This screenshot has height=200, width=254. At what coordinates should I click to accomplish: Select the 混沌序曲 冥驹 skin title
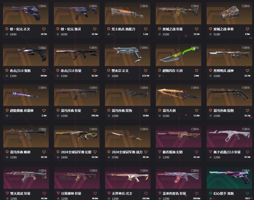[122, 111]
